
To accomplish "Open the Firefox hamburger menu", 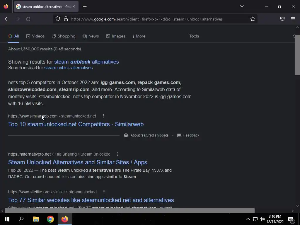I will [x=293, y=19].
